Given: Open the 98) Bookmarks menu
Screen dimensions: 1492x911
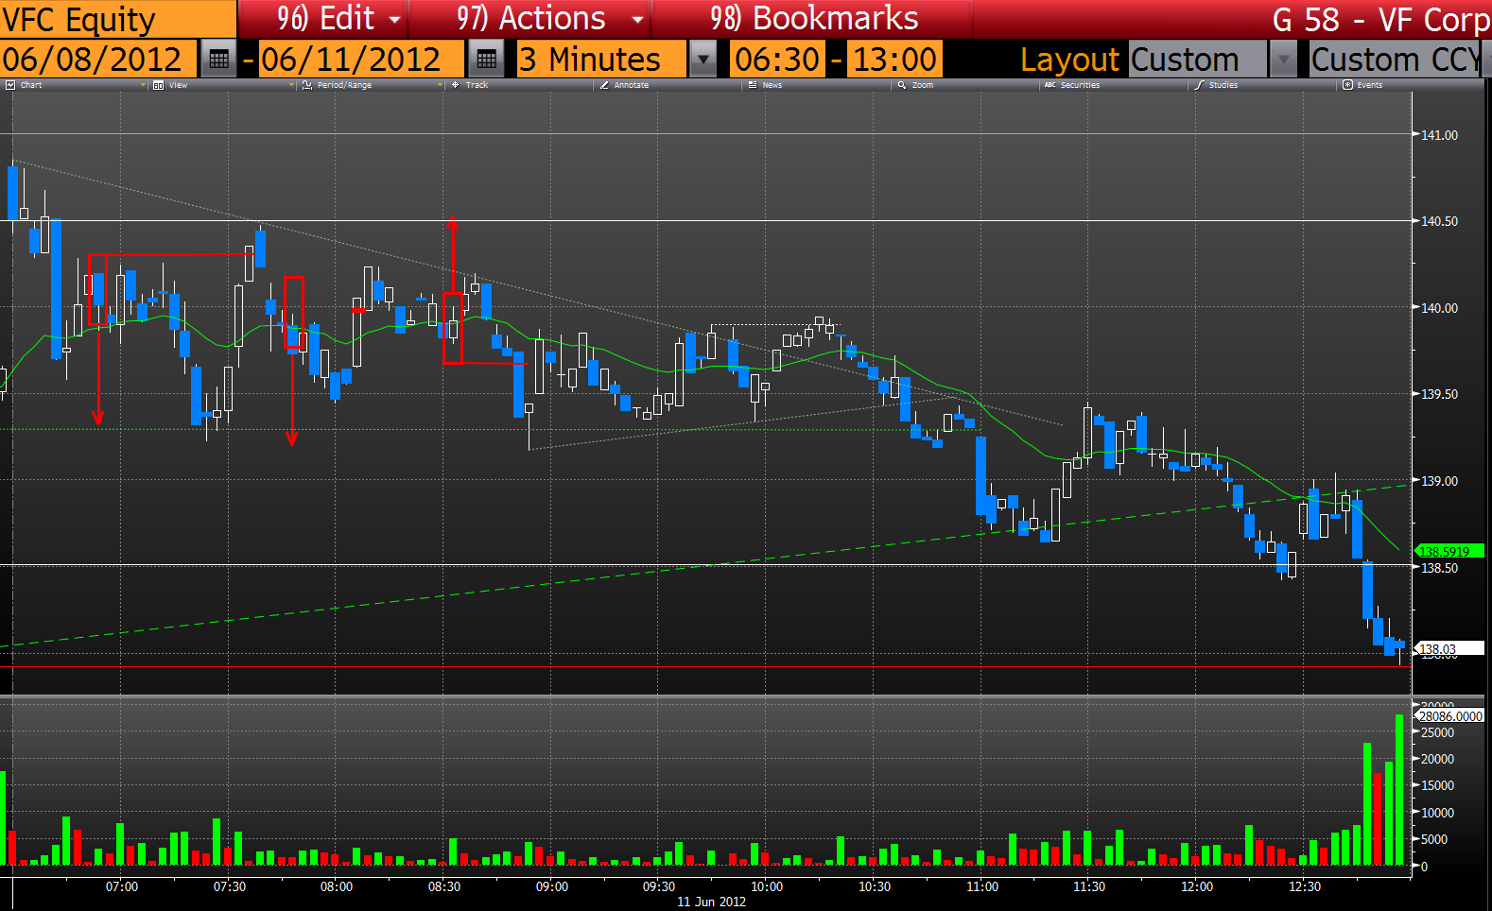Looking at the screenshot, I should pos(813,19).
